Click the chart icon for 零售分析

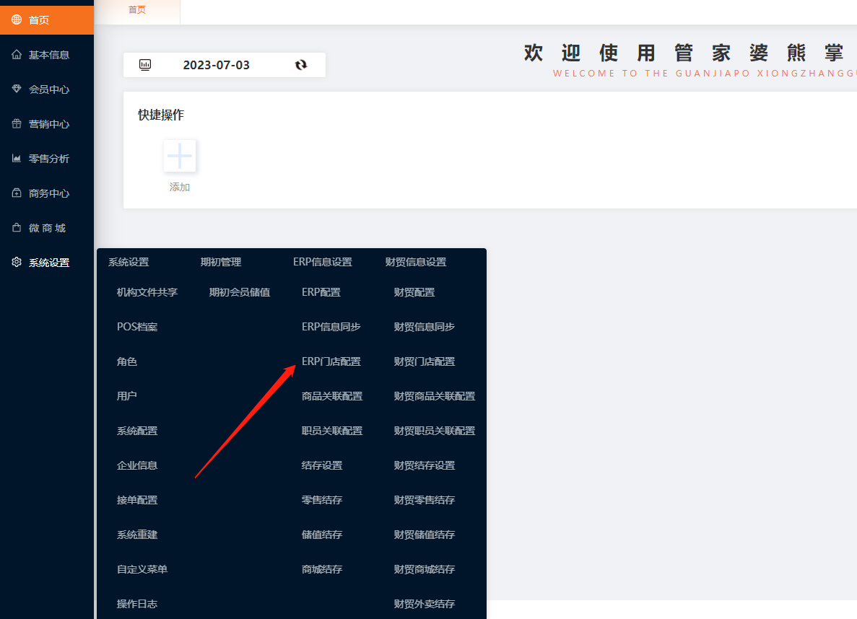tap(17, 159)
